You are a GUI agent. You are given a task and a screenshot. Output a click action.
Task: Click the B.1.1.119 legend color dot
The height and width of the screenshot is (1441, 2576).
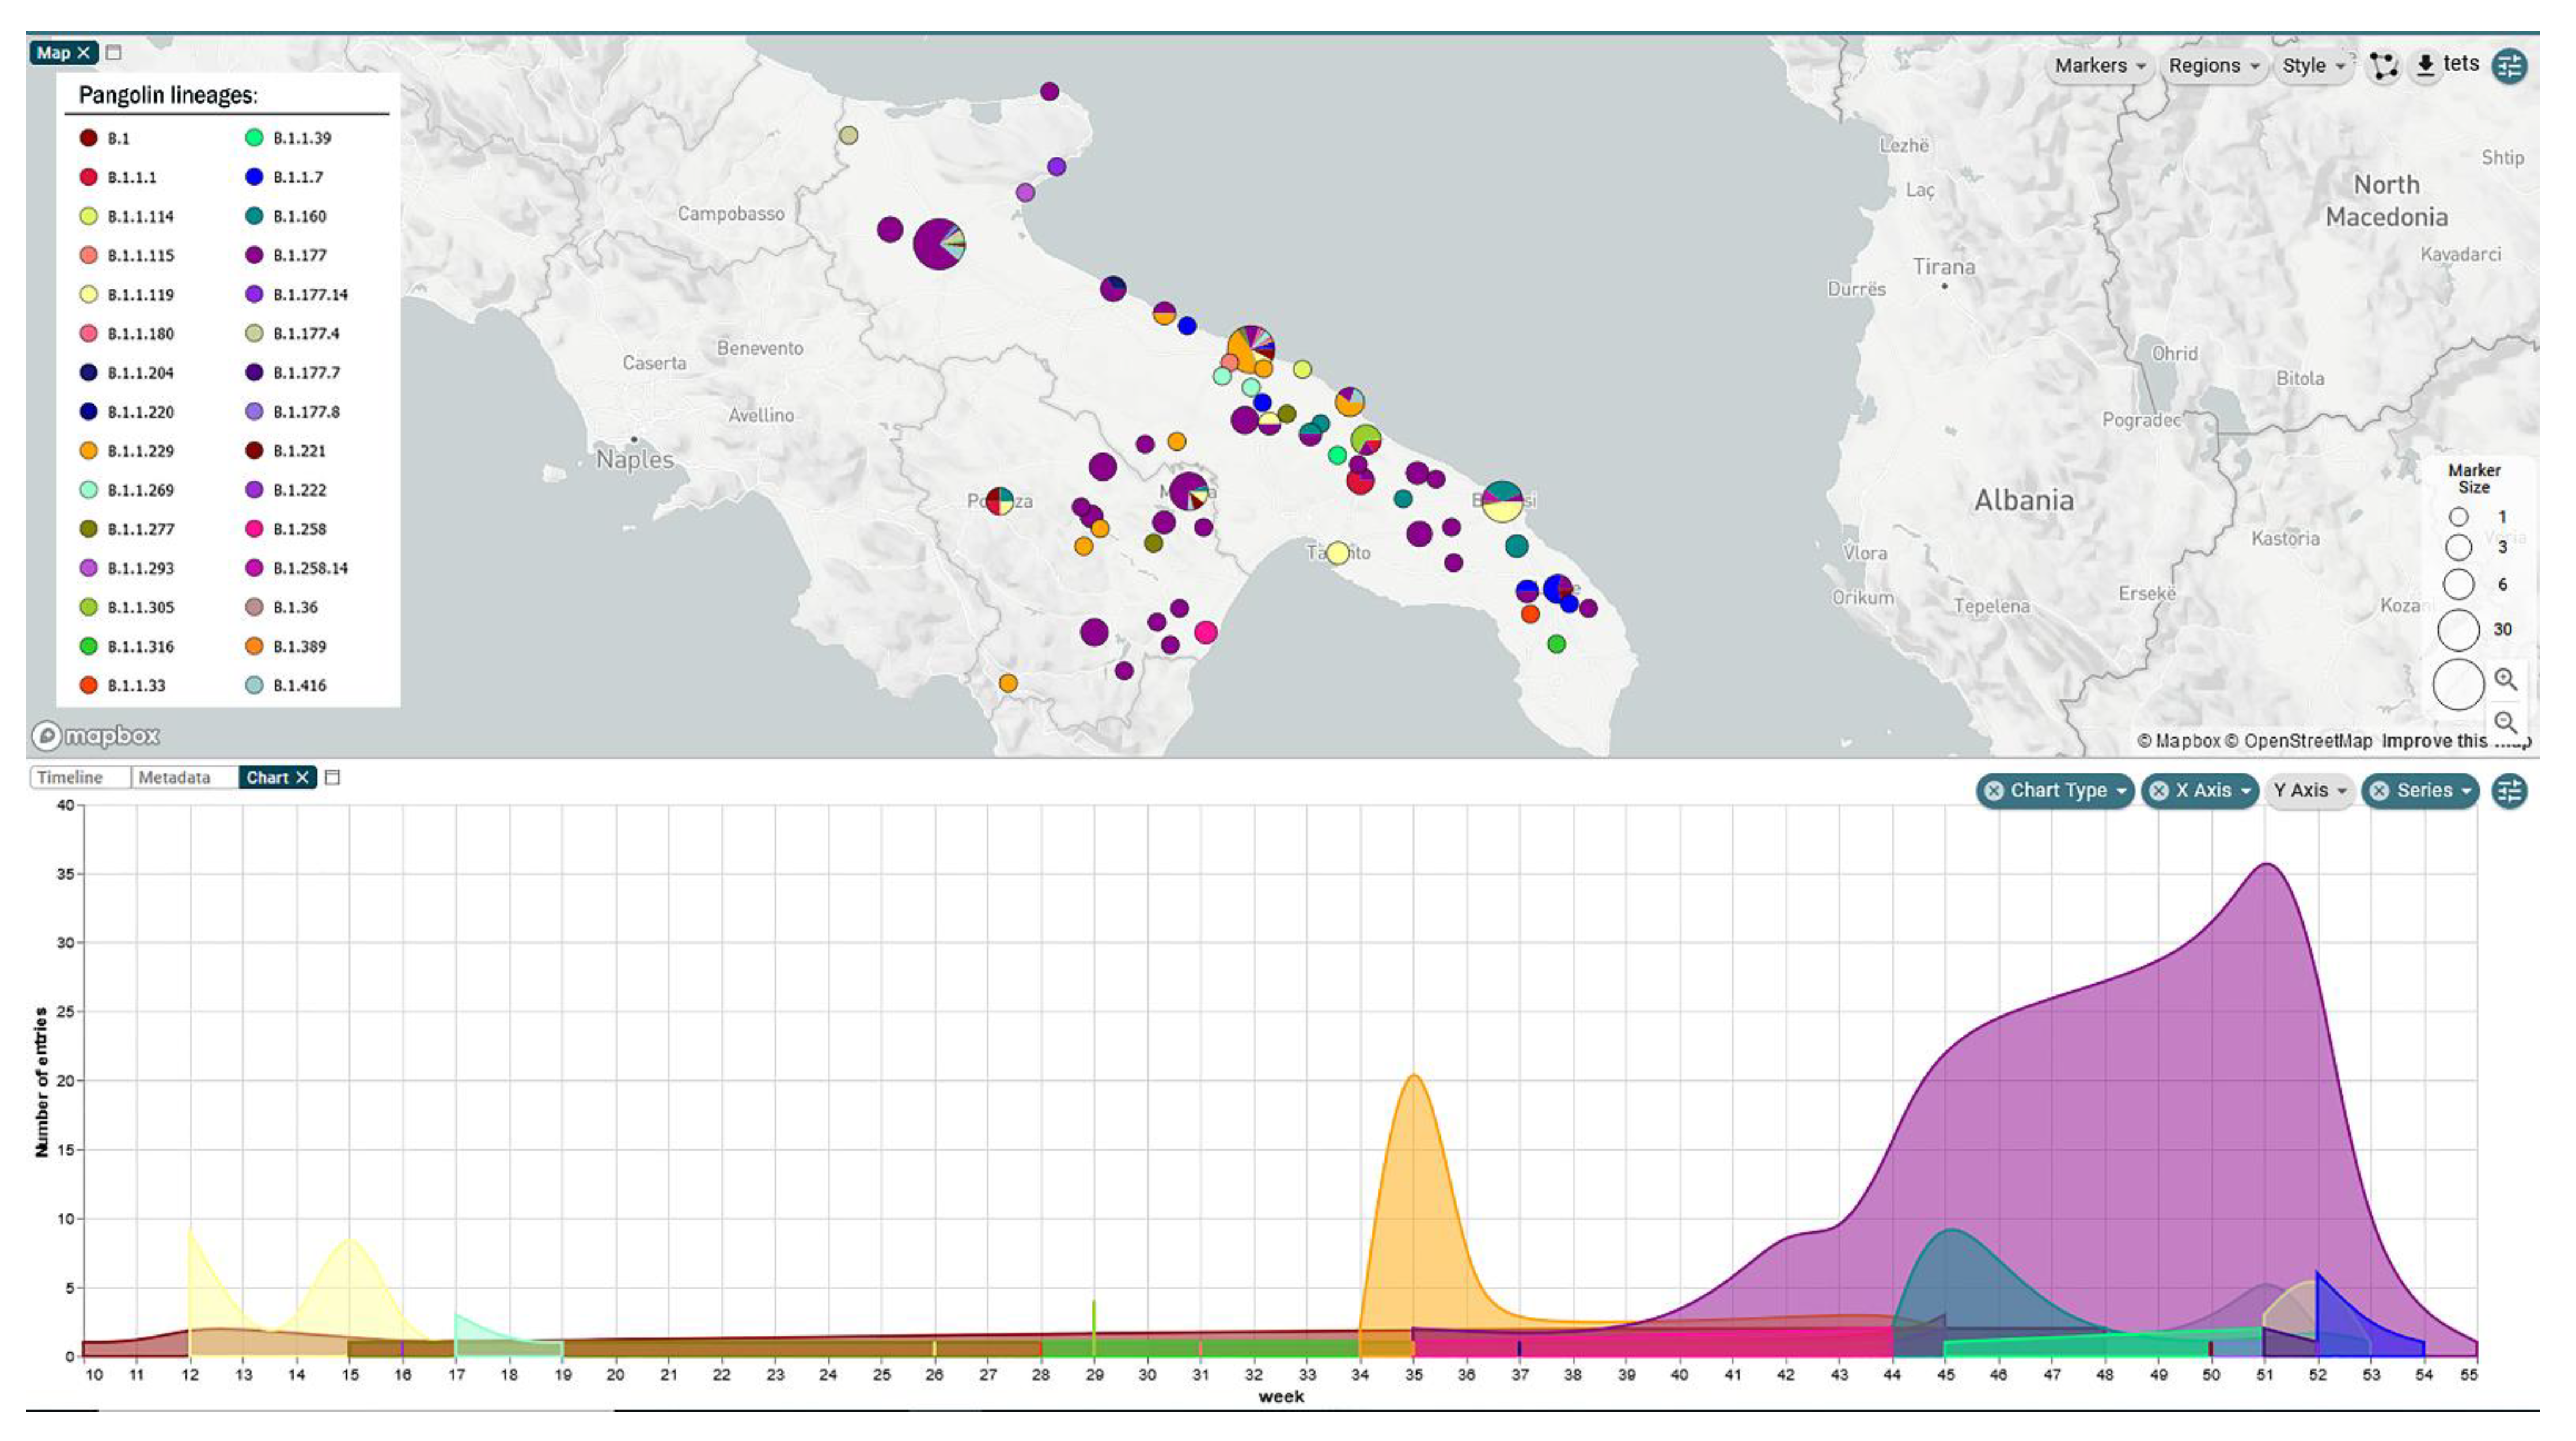click(x=88, y=294)
